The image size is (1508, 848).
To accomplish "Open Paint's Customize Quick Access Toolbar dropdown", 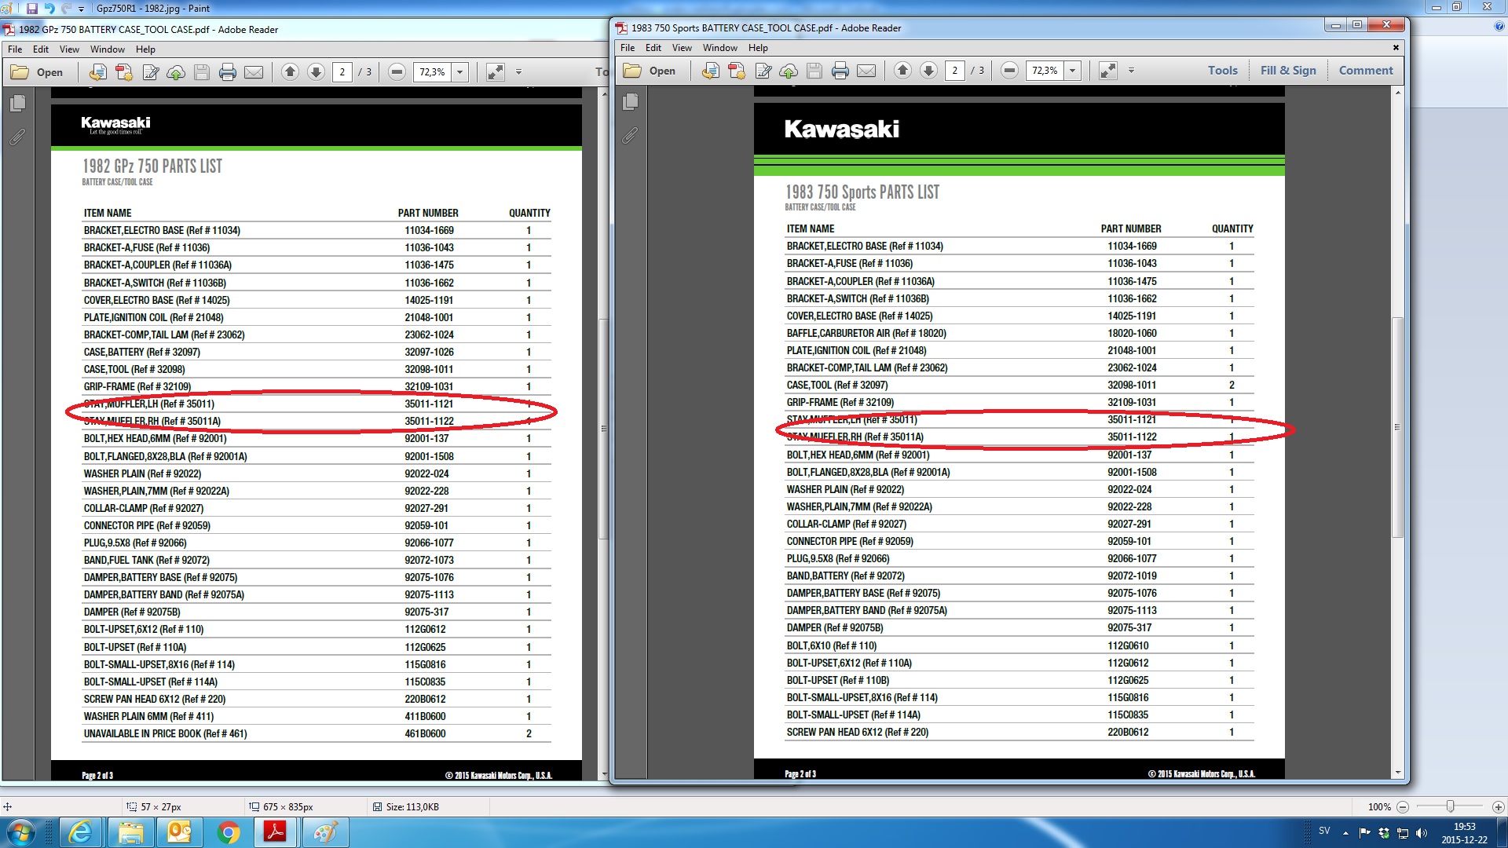I will click(x=81, y=9).
